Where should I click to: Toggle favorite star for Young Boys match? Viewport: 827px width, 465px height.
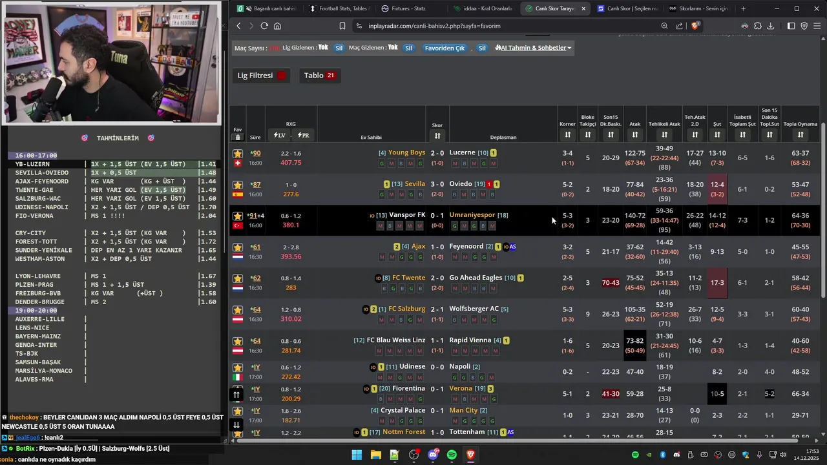click(238, 153)
